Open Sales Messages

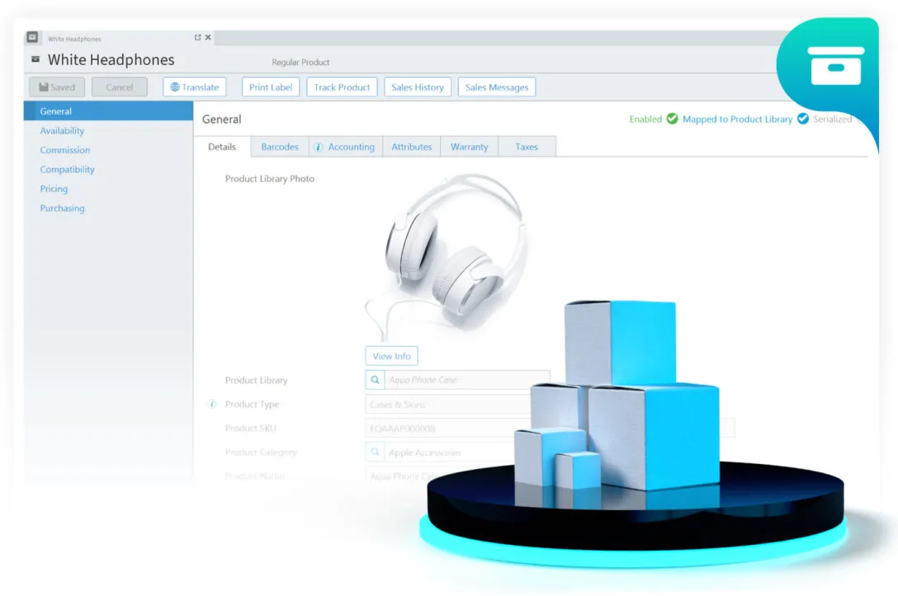click(497, 87)
